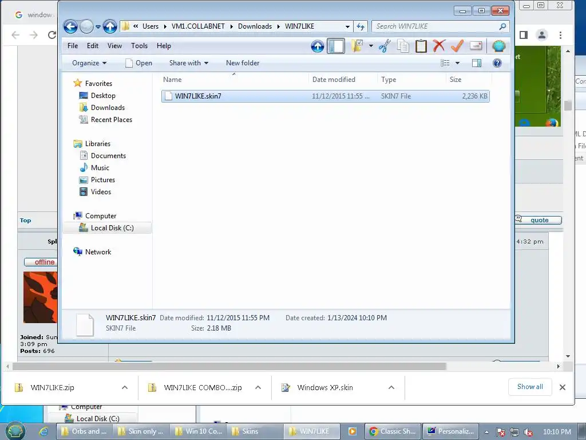Click Show all downloads button in Chrome
Viewport: 586px width, 440px height.
coord(530,387)
